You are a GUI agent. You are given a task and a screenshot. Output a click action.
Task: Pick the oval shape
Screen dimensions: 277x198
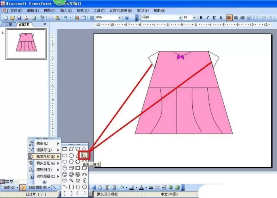[x=65, y=162]
